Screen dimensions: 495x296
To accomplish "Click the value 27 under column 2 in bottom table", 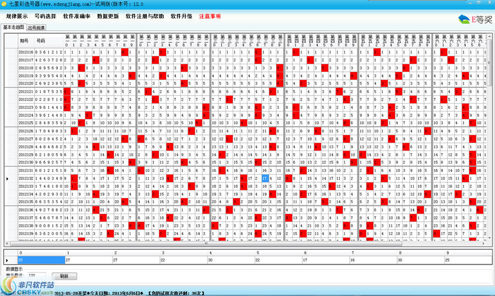I will coord(136,260).
